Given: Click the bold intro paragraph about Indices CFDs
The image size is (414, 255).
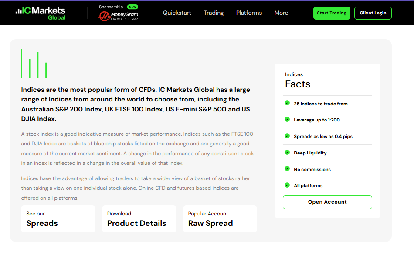Looking at the screenshot, I should coord(136,104).
